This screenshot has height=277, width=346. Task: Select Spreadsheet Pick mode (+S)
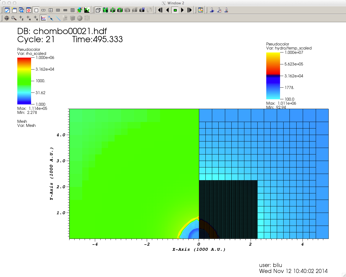pos(36,18)
